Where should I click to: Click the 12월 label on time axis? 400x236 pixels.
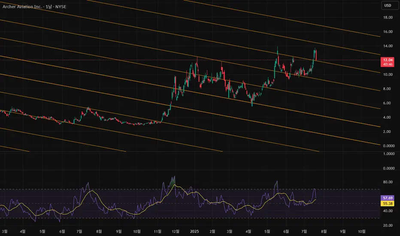[176, 232]
